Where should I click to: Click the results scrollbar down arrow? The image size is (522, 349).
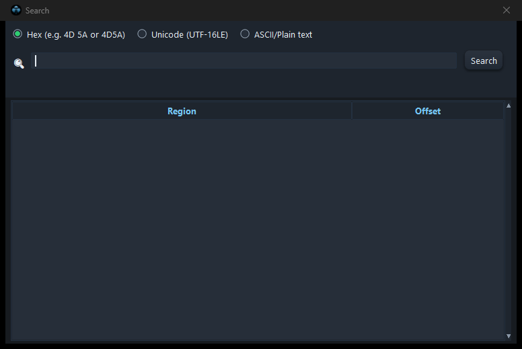pyautogui.click(x=509, y=336)
